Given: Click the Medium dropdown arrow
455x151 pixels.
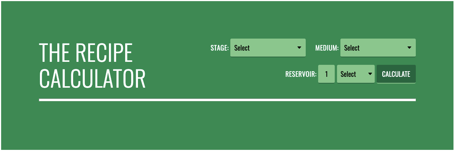Looking at the screenshot, I should (409, 48).
